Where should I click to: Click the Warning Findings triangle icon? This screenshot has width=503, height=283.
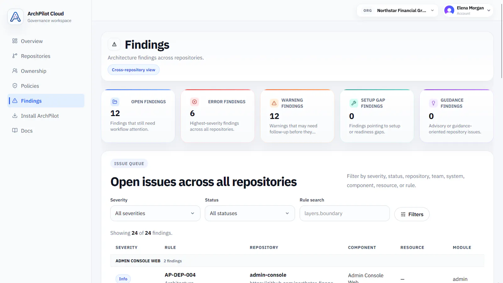tap(274, 103)
